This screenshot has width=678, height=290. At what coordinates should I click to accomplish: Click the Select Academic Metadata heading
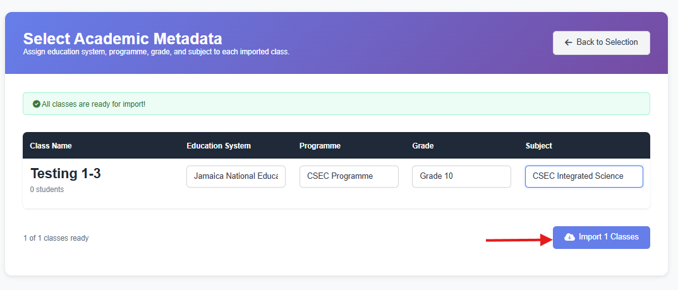[x=123, y=38]
